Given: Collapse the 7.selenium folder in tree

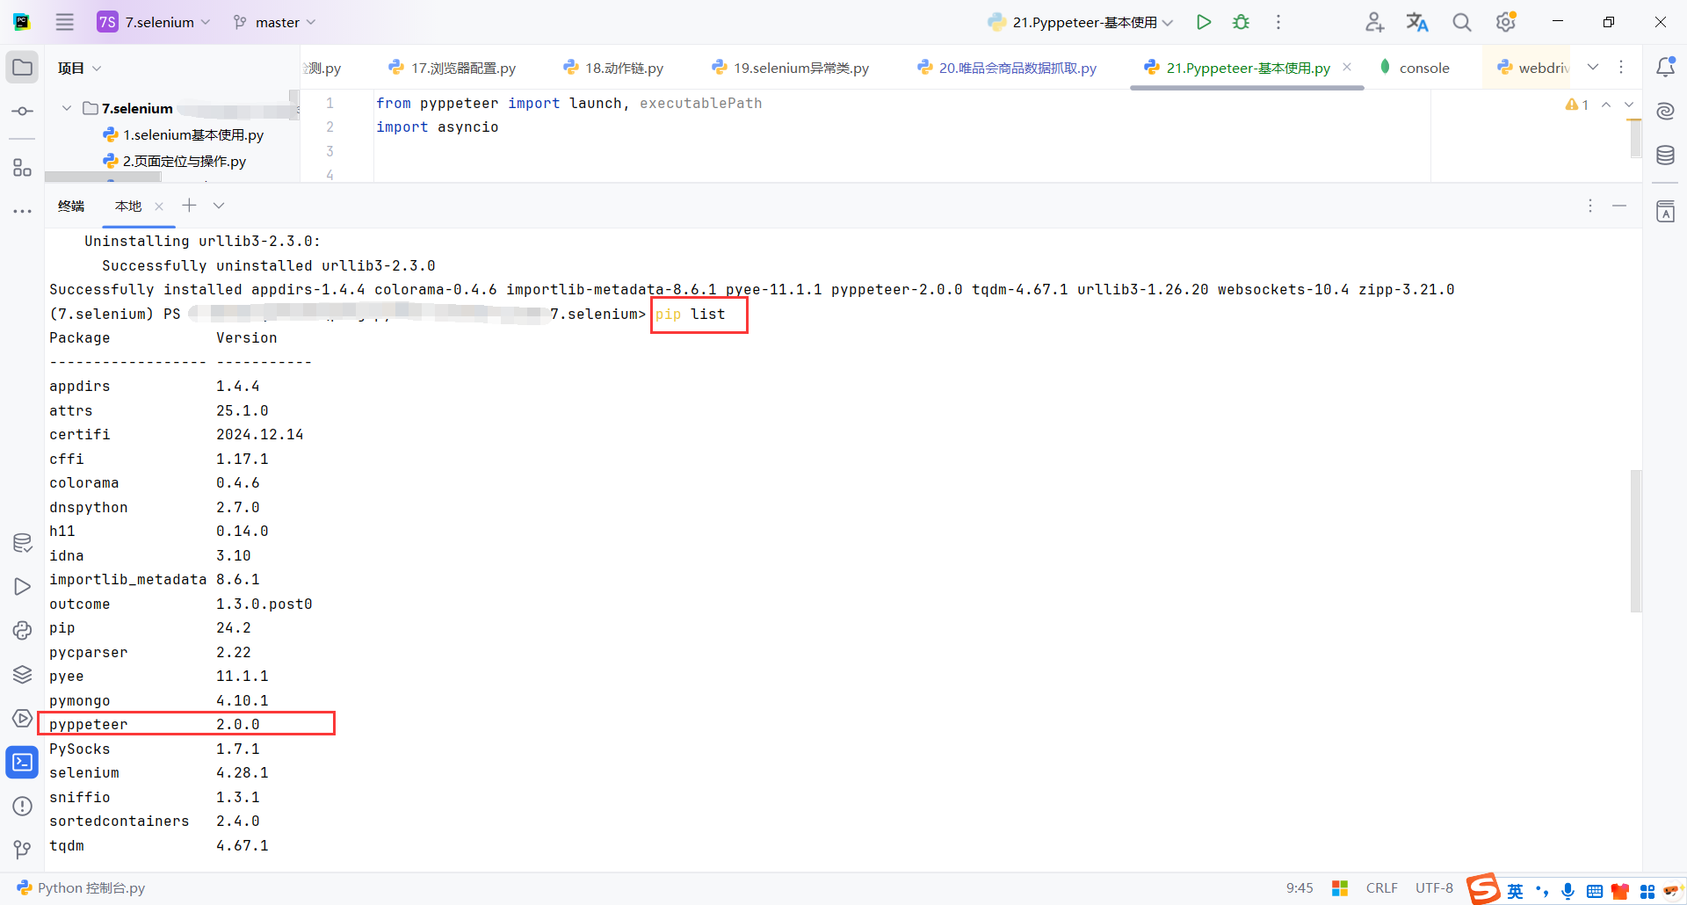Looking at the screenshot, I should (67, 108).
